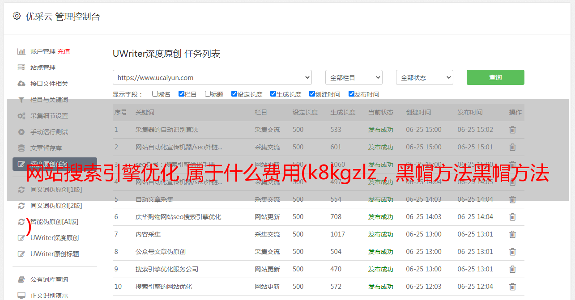Click the UWriter深度原创 edit icon
575x300 pixels.
point(21,238)
